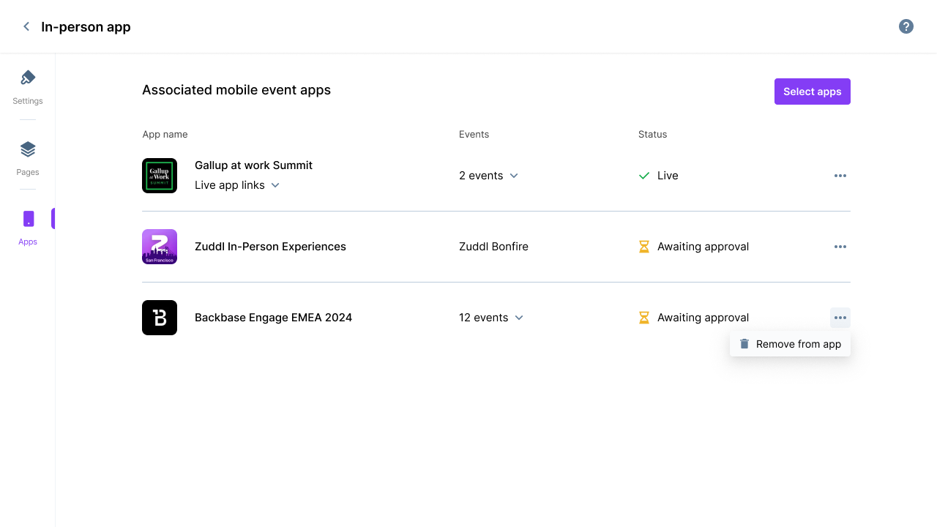This screenshot has height=527, width=937.
Task: Choose Remove from app in the popup menu
Action: tap(790, 344)
